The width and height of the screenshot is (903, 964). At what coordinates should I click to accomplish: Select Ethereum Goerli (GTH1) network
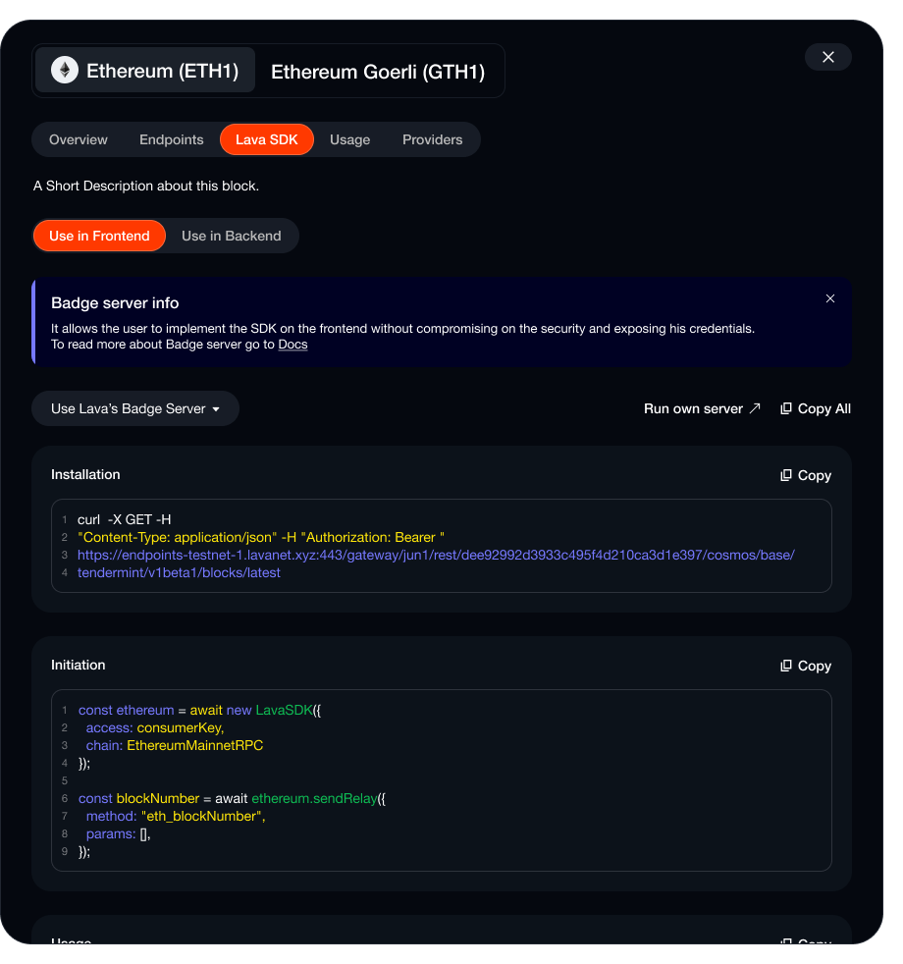coord(378,72)
